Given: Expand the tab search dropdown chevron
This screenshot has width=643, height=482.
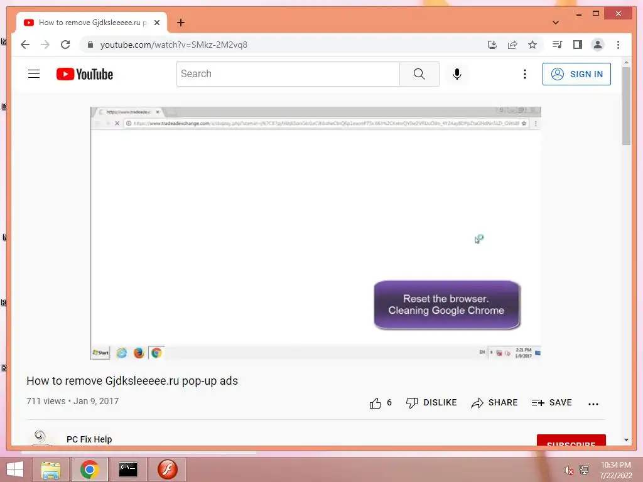Looking at the screenshot, I should (x=556, y=23).
